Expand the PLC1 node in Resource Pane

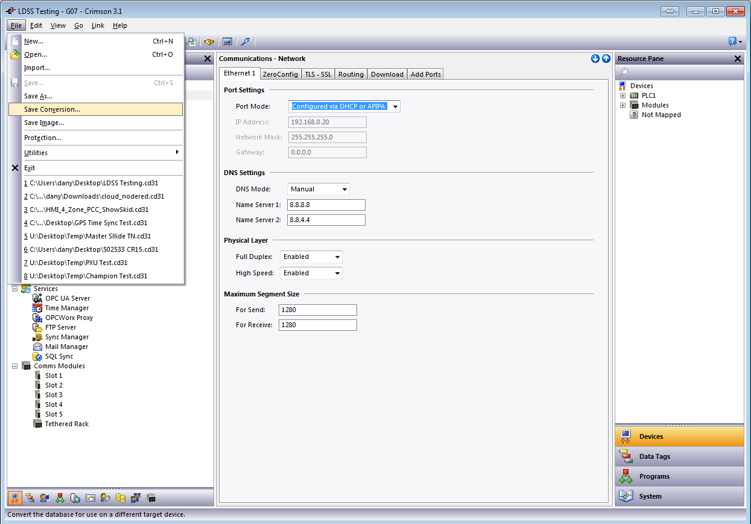623,95
